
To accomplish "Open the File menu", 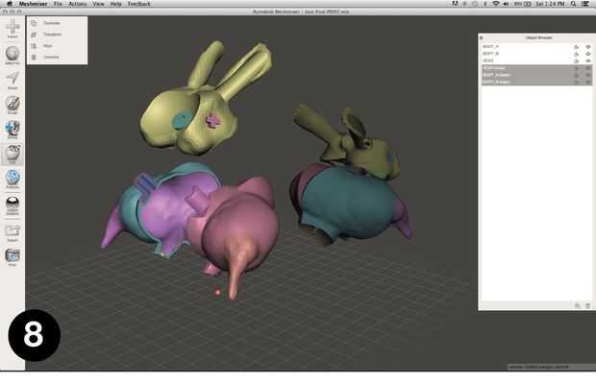I will [x=58, y=4].
